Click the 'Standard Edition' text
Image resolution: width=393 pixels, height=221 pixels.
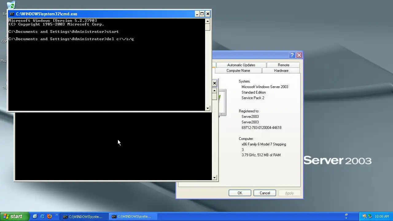254,92
